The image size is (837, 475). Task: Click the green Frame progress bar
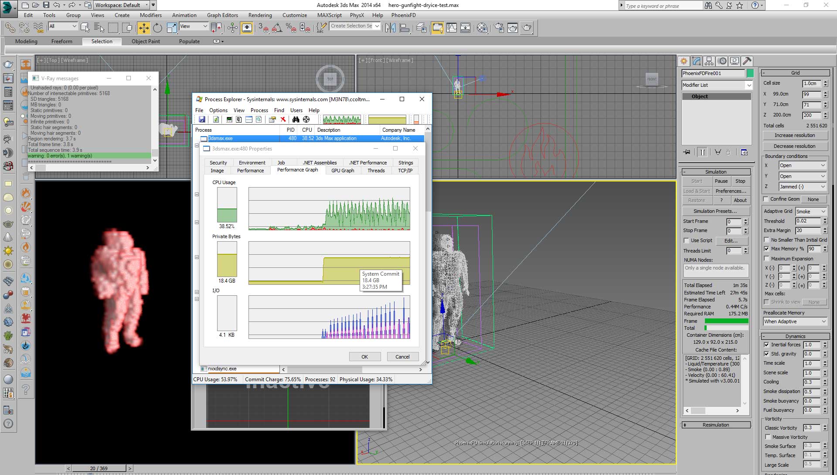click(726, 321)
